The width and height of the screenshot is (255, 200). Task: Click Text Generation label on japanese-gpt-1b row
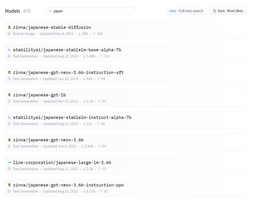tap(25, 101)
